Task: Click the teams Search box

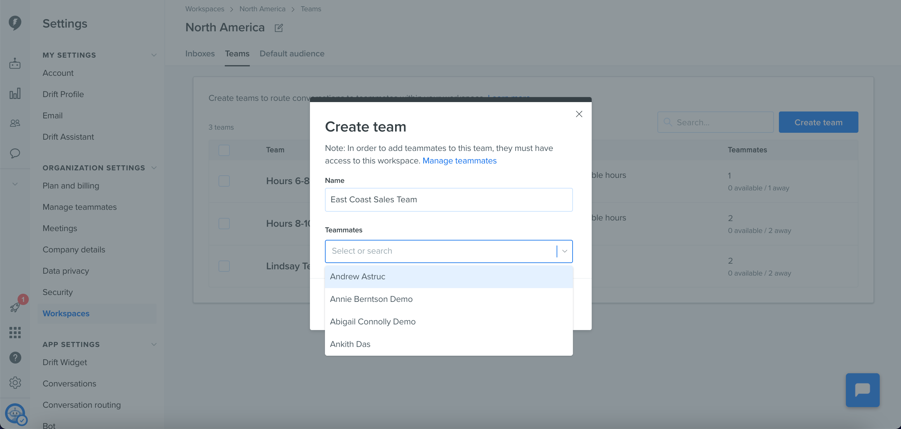Action: (x=715, y=122)
